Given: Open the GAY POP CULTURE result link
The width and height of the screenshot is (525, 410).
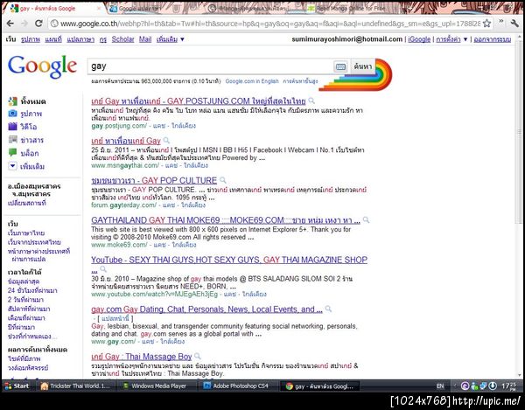Looking at the screenshot, I should click(154, 180).
